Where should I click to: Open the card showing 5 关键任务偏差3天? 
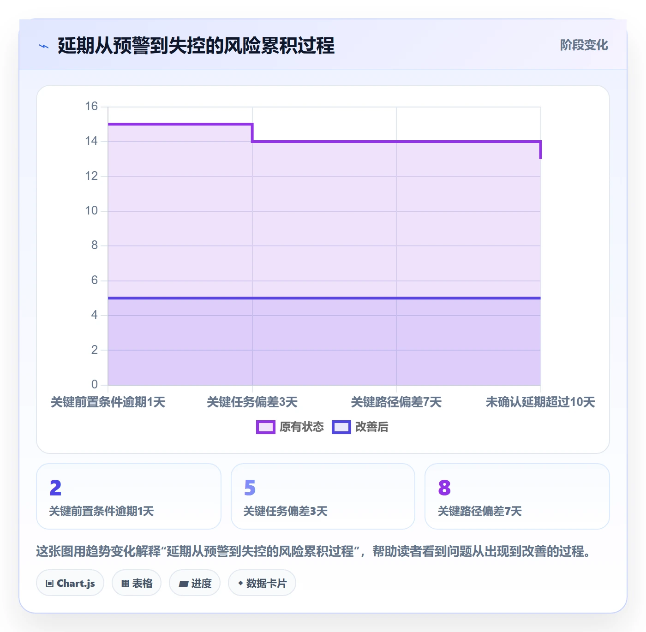[x=323, y=496]
